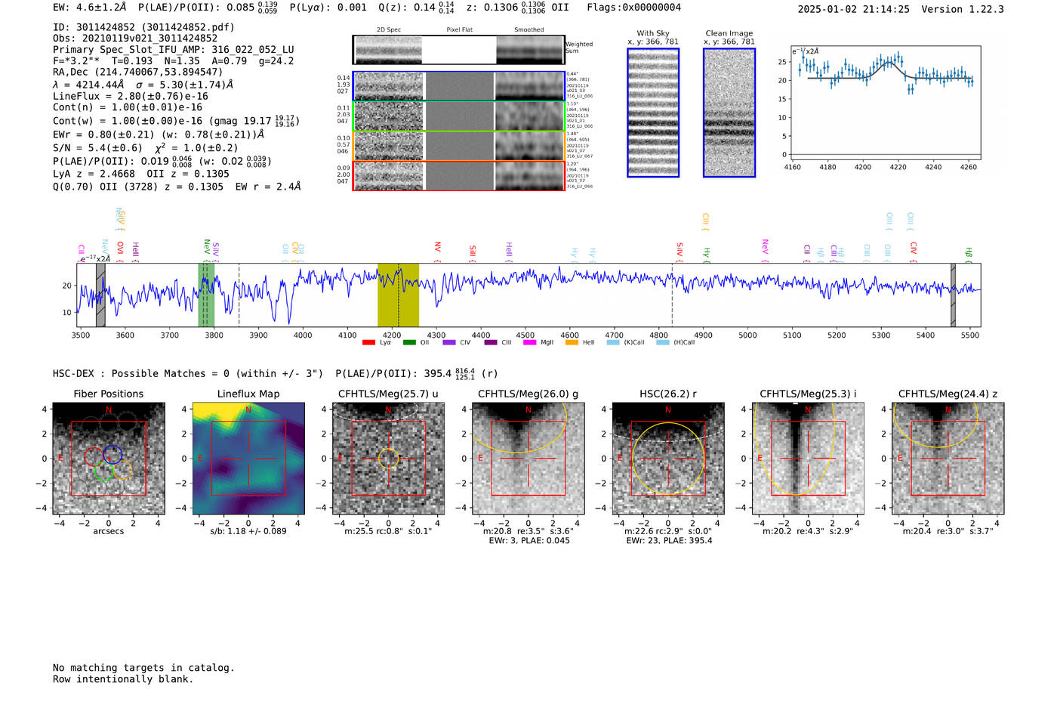
Task: Click the 2D Spec column header
Action: coord(389,30)
